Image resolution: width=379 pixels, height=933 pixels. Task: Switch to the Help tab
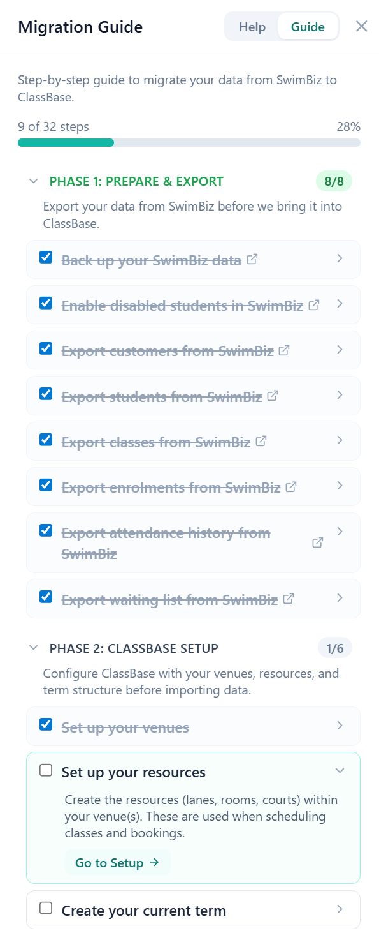[252, 27]
